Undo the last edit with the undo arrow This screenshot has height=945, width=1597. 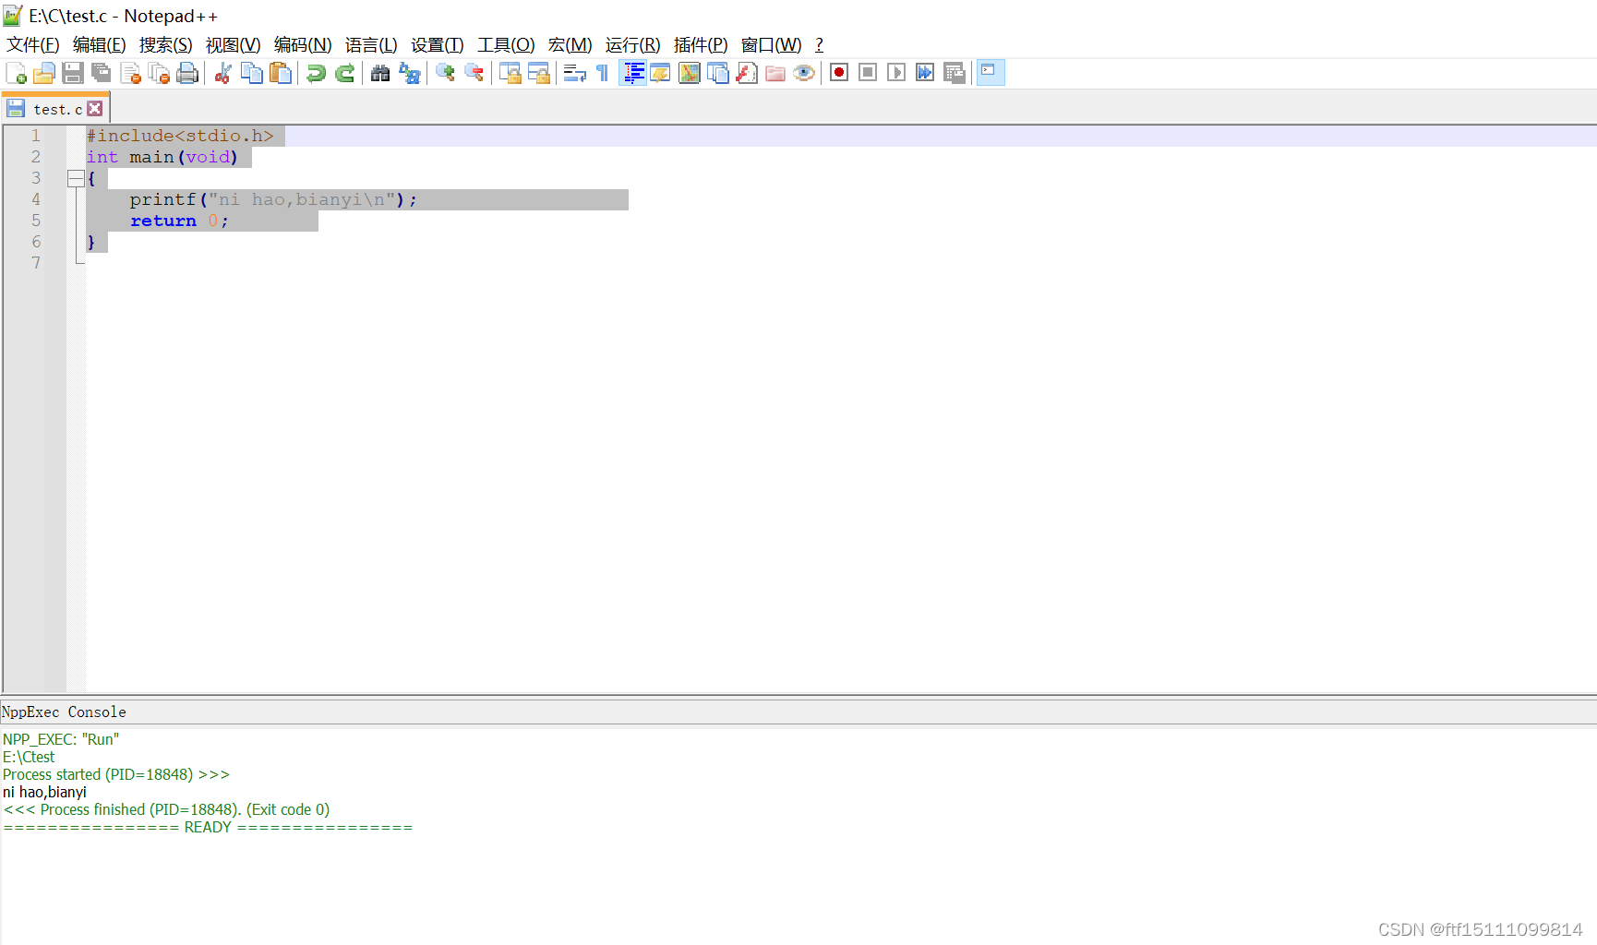[x=316, y=73]
